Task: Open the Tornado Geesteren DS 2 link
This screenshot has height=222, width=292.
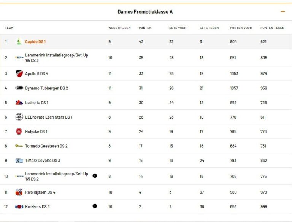Action: 46,146
